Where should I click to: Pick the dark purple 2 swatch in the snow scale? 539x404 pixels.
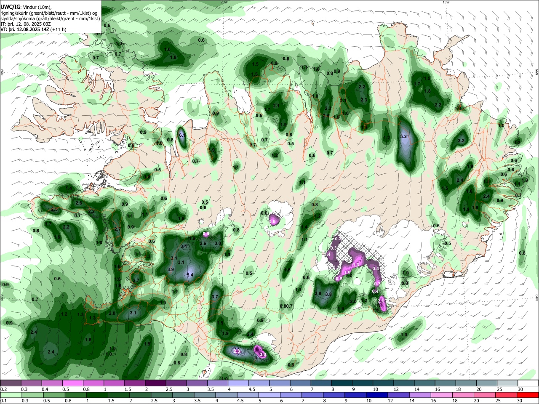[155, 383]
